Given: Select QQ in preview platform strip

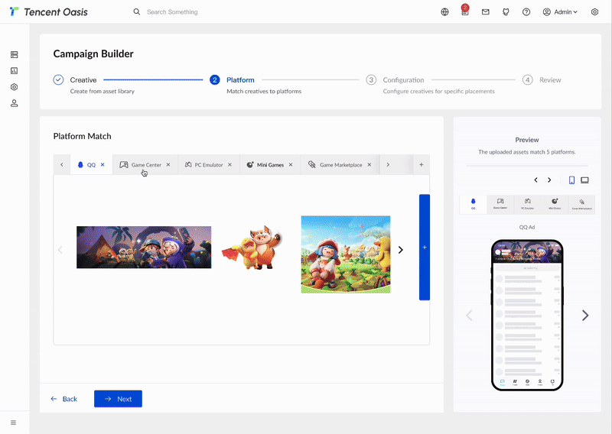Looking at the screenshot, I should tap(473, 204).
